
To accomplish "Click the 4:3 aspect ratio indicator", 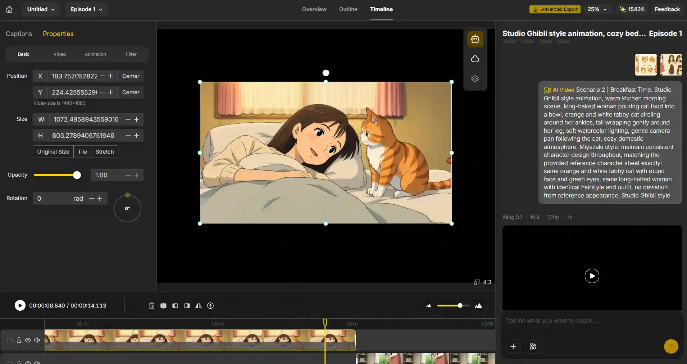I will click(483, 282).
